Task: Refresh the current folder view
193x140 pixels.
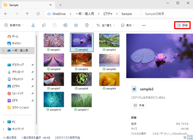Action: 38,14
